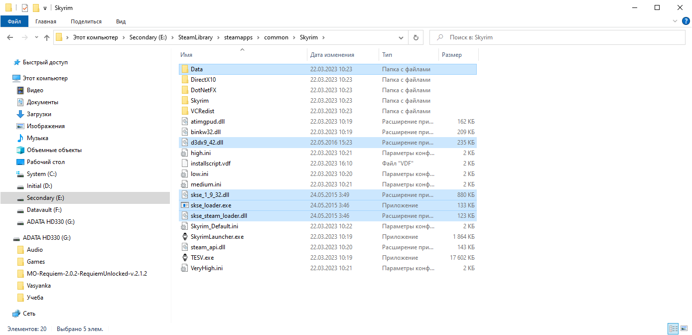Select the binkw32.dll file name
The height and width of the screenshot is (335, 692).
coord(205,132)
